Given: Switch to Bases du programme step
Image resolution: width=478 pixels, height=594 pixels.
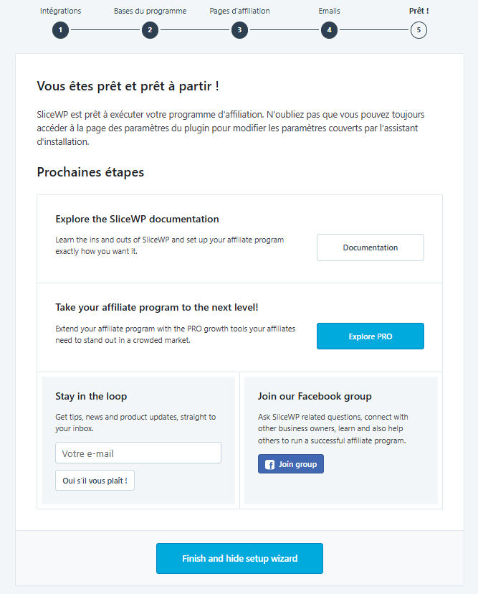Looking at the screenshot, I should pos(150,11).
